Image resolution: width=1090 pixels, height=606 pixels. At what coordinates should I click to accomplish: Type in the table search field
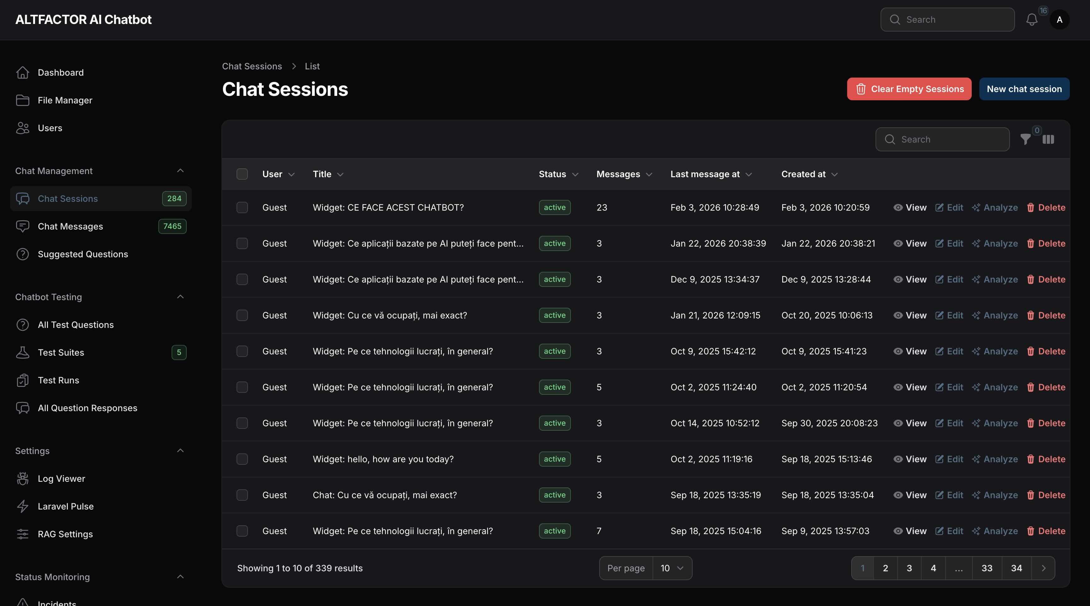(x=942, y=139)
